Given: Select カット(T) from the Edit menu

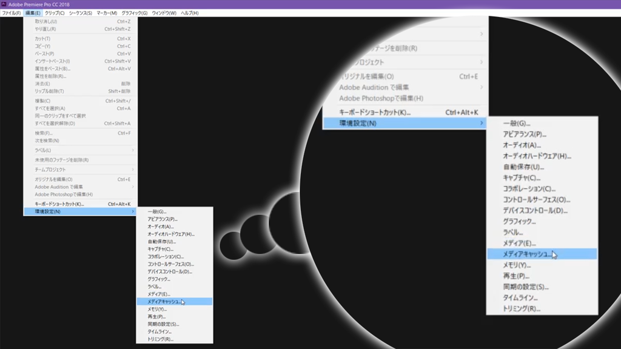Looking at the screenshot, I should pyautogui.click(x=81, y=39).
